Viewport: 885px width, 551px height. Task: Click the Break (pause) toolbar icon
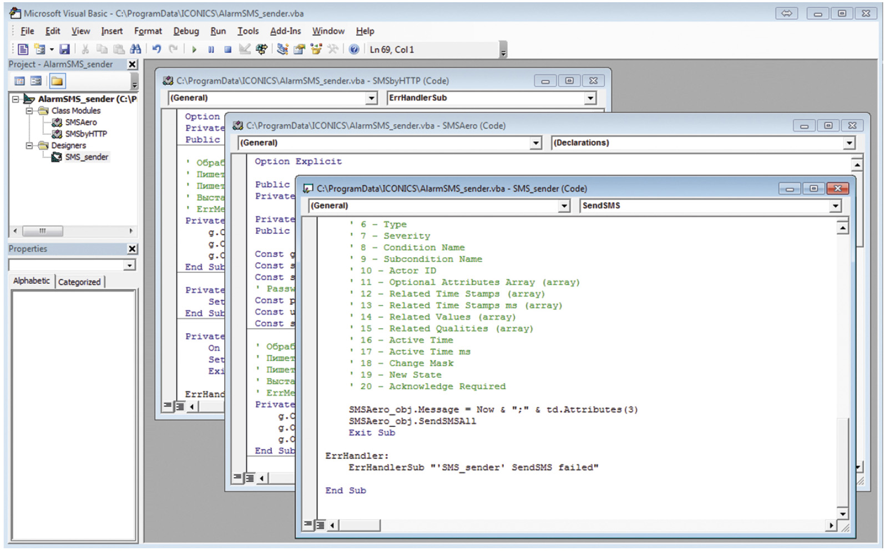(x=211, y=49)
